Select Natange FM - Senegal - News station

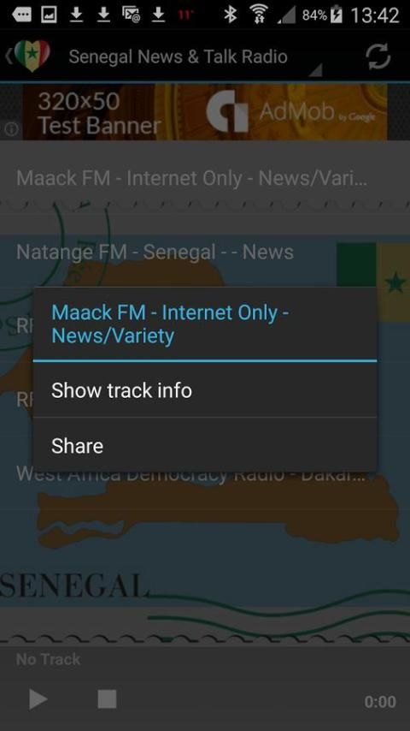(155, 253)
